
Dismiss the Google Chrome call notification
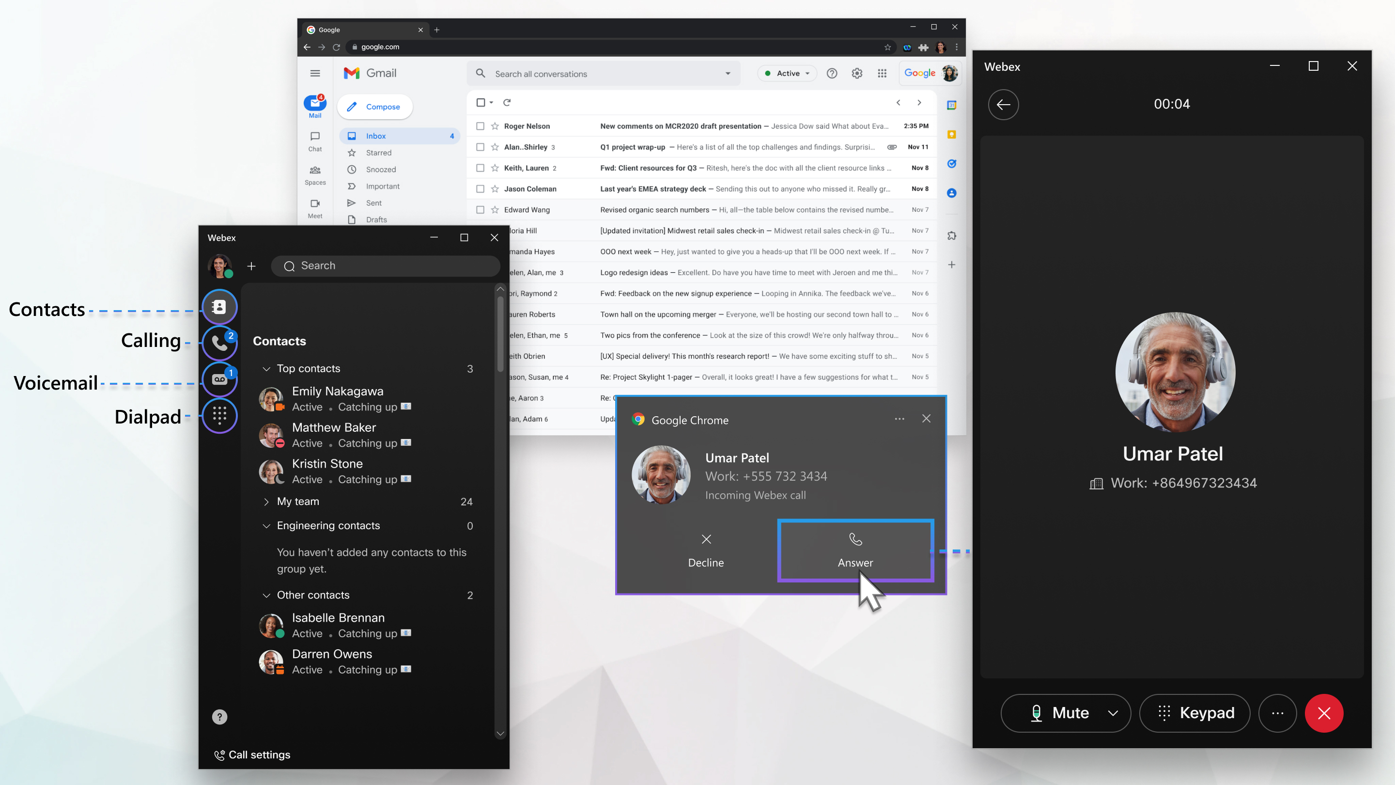926,418
